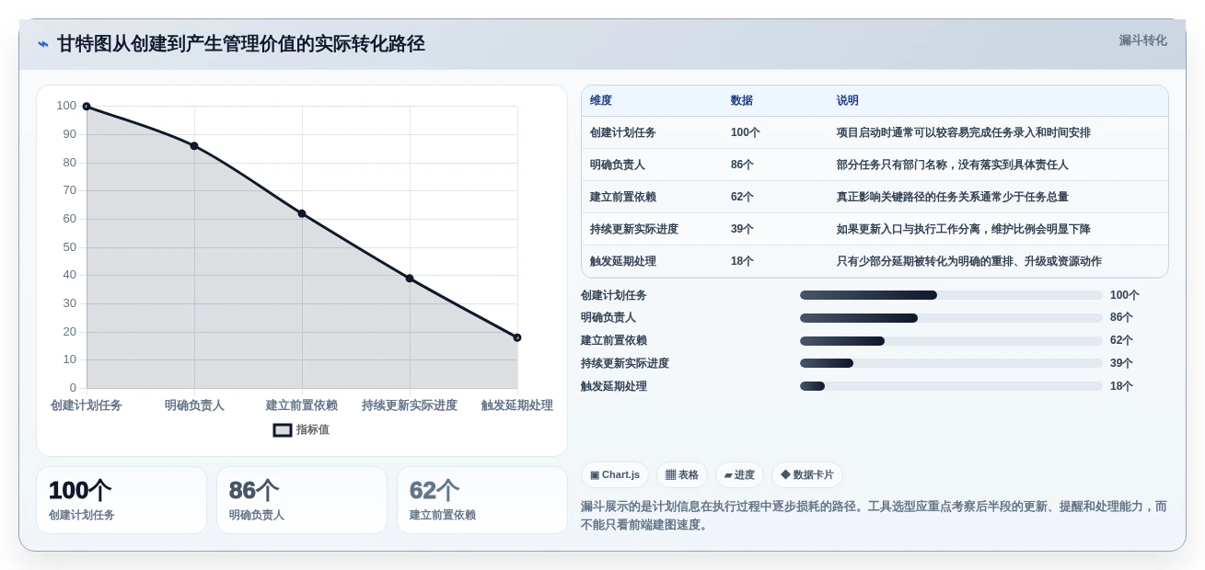
Task: Click the 漏斗转化 label in header
Action: click(1142, 40)
